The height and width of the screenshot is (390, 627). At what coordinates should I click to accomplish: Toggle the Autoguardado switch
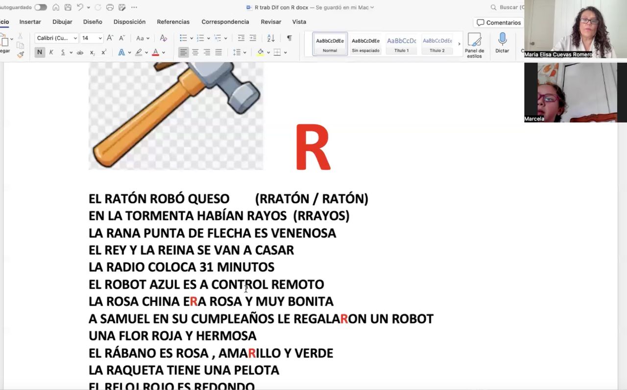click(40, 7)
